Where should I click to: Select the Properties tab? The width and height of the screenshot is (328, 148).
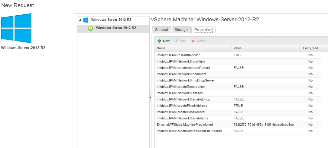(x=203, y=30)
